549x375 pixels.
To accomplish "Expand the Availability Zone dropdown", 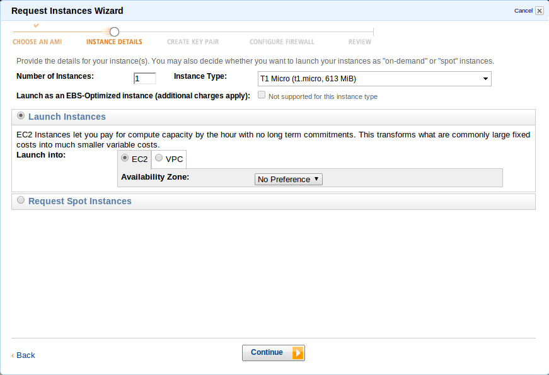I will click(289, 179).
